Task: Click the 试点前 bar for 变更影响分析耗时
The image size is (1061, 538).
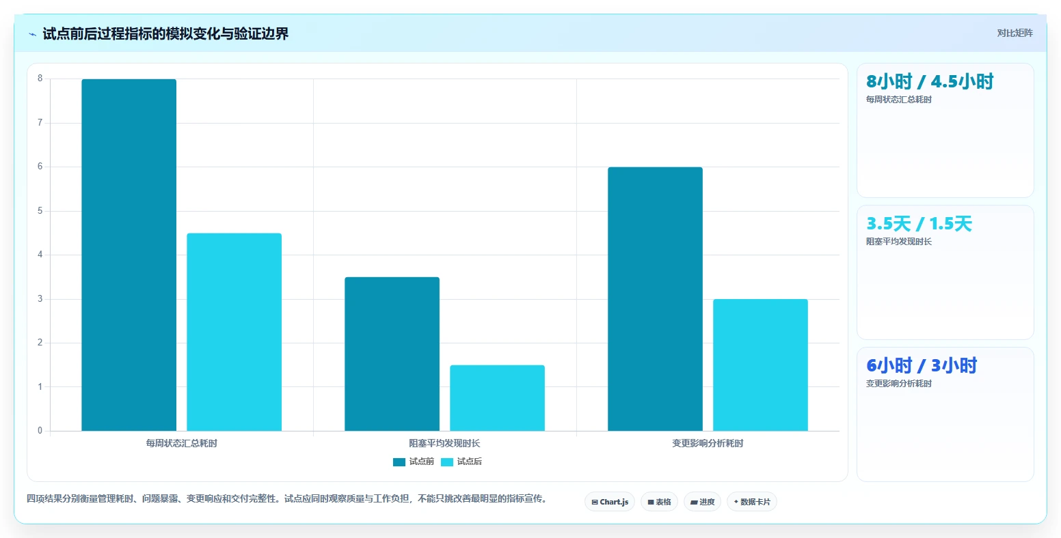Action: coord(656,299)
